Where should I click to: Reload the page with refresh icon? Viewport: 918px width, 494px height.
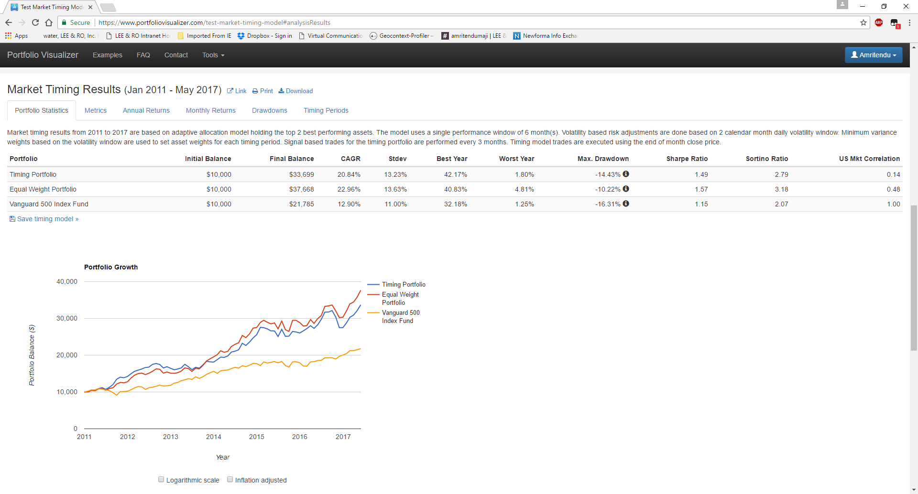pos(35,22)
